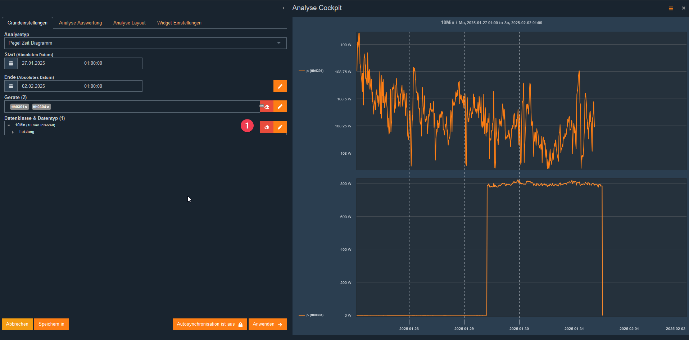Collapse the 10Min interval tree node
This screenshot has width=689, height=340.
click(x=9, y=125)
